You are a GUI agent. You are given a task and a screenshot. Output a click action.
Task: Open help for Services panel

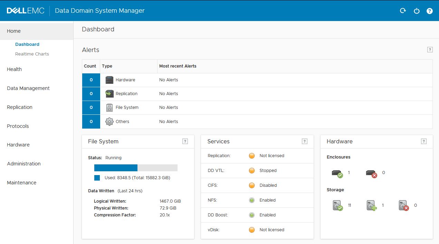point(305,141)
